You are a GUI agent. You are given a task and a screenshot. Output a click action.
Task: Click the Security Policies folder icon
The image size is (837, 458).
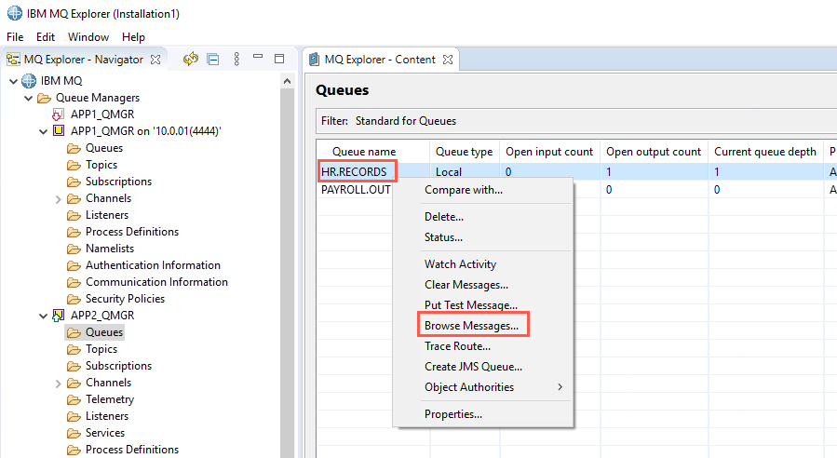(x=74, y=299)
